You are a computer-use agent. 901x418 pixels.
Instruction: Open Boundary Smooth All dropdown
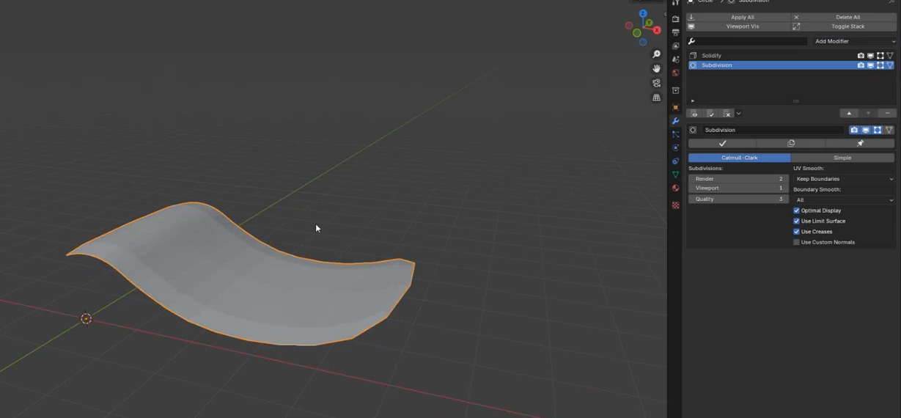pos(844,199)
